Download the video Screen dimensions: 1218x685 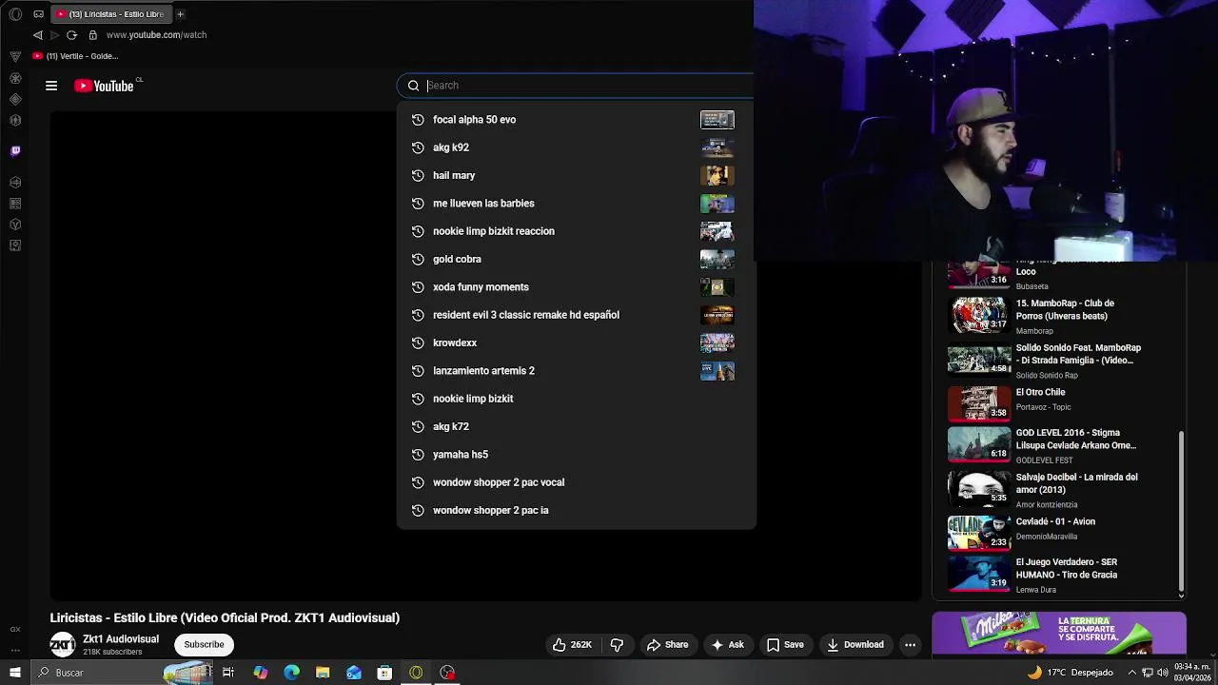coord(855,645)
